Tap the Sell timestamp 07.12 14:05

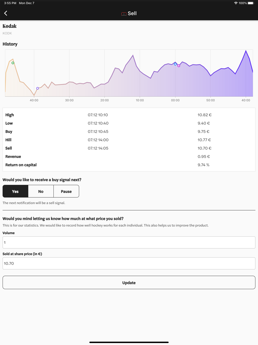click(98, 148)
